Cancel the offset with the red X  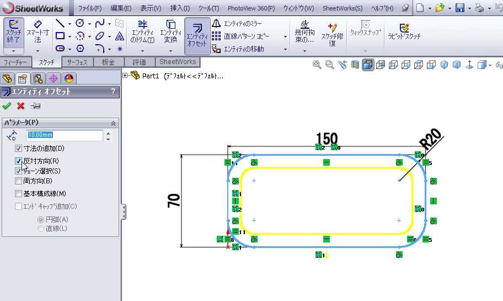(21, 106)
